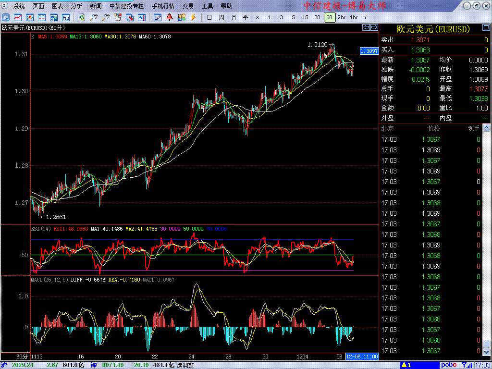
Task: Zoom out with the minus magnifier icon
Action: pos(106,17)
